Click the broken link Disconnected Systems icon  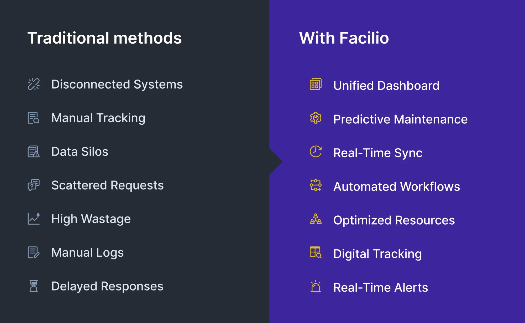tap(34, 84)
